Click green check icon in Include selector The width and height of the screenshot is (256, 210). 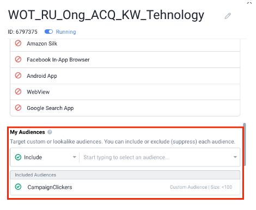click(18, 157)
